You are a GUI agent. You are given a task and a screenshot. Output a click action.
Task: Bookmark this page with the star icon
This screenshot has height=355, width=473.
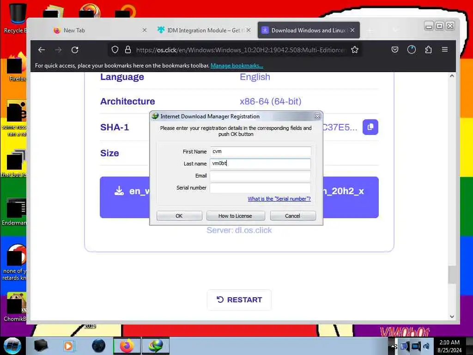(355, 50)
